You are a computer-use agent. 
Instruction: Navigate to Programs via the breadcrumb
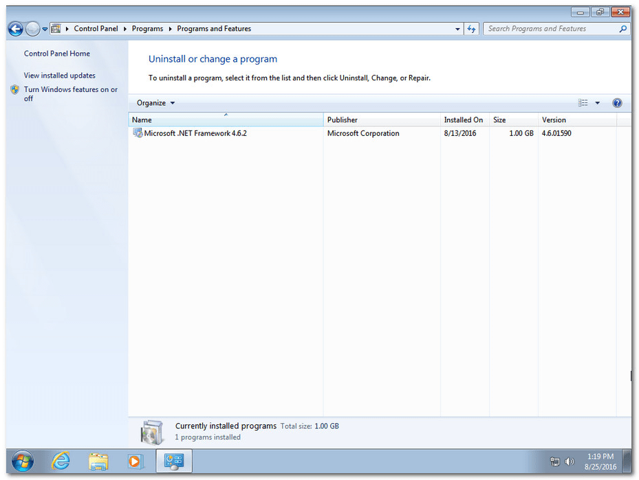pyautogui.click(x=147, y=28)
